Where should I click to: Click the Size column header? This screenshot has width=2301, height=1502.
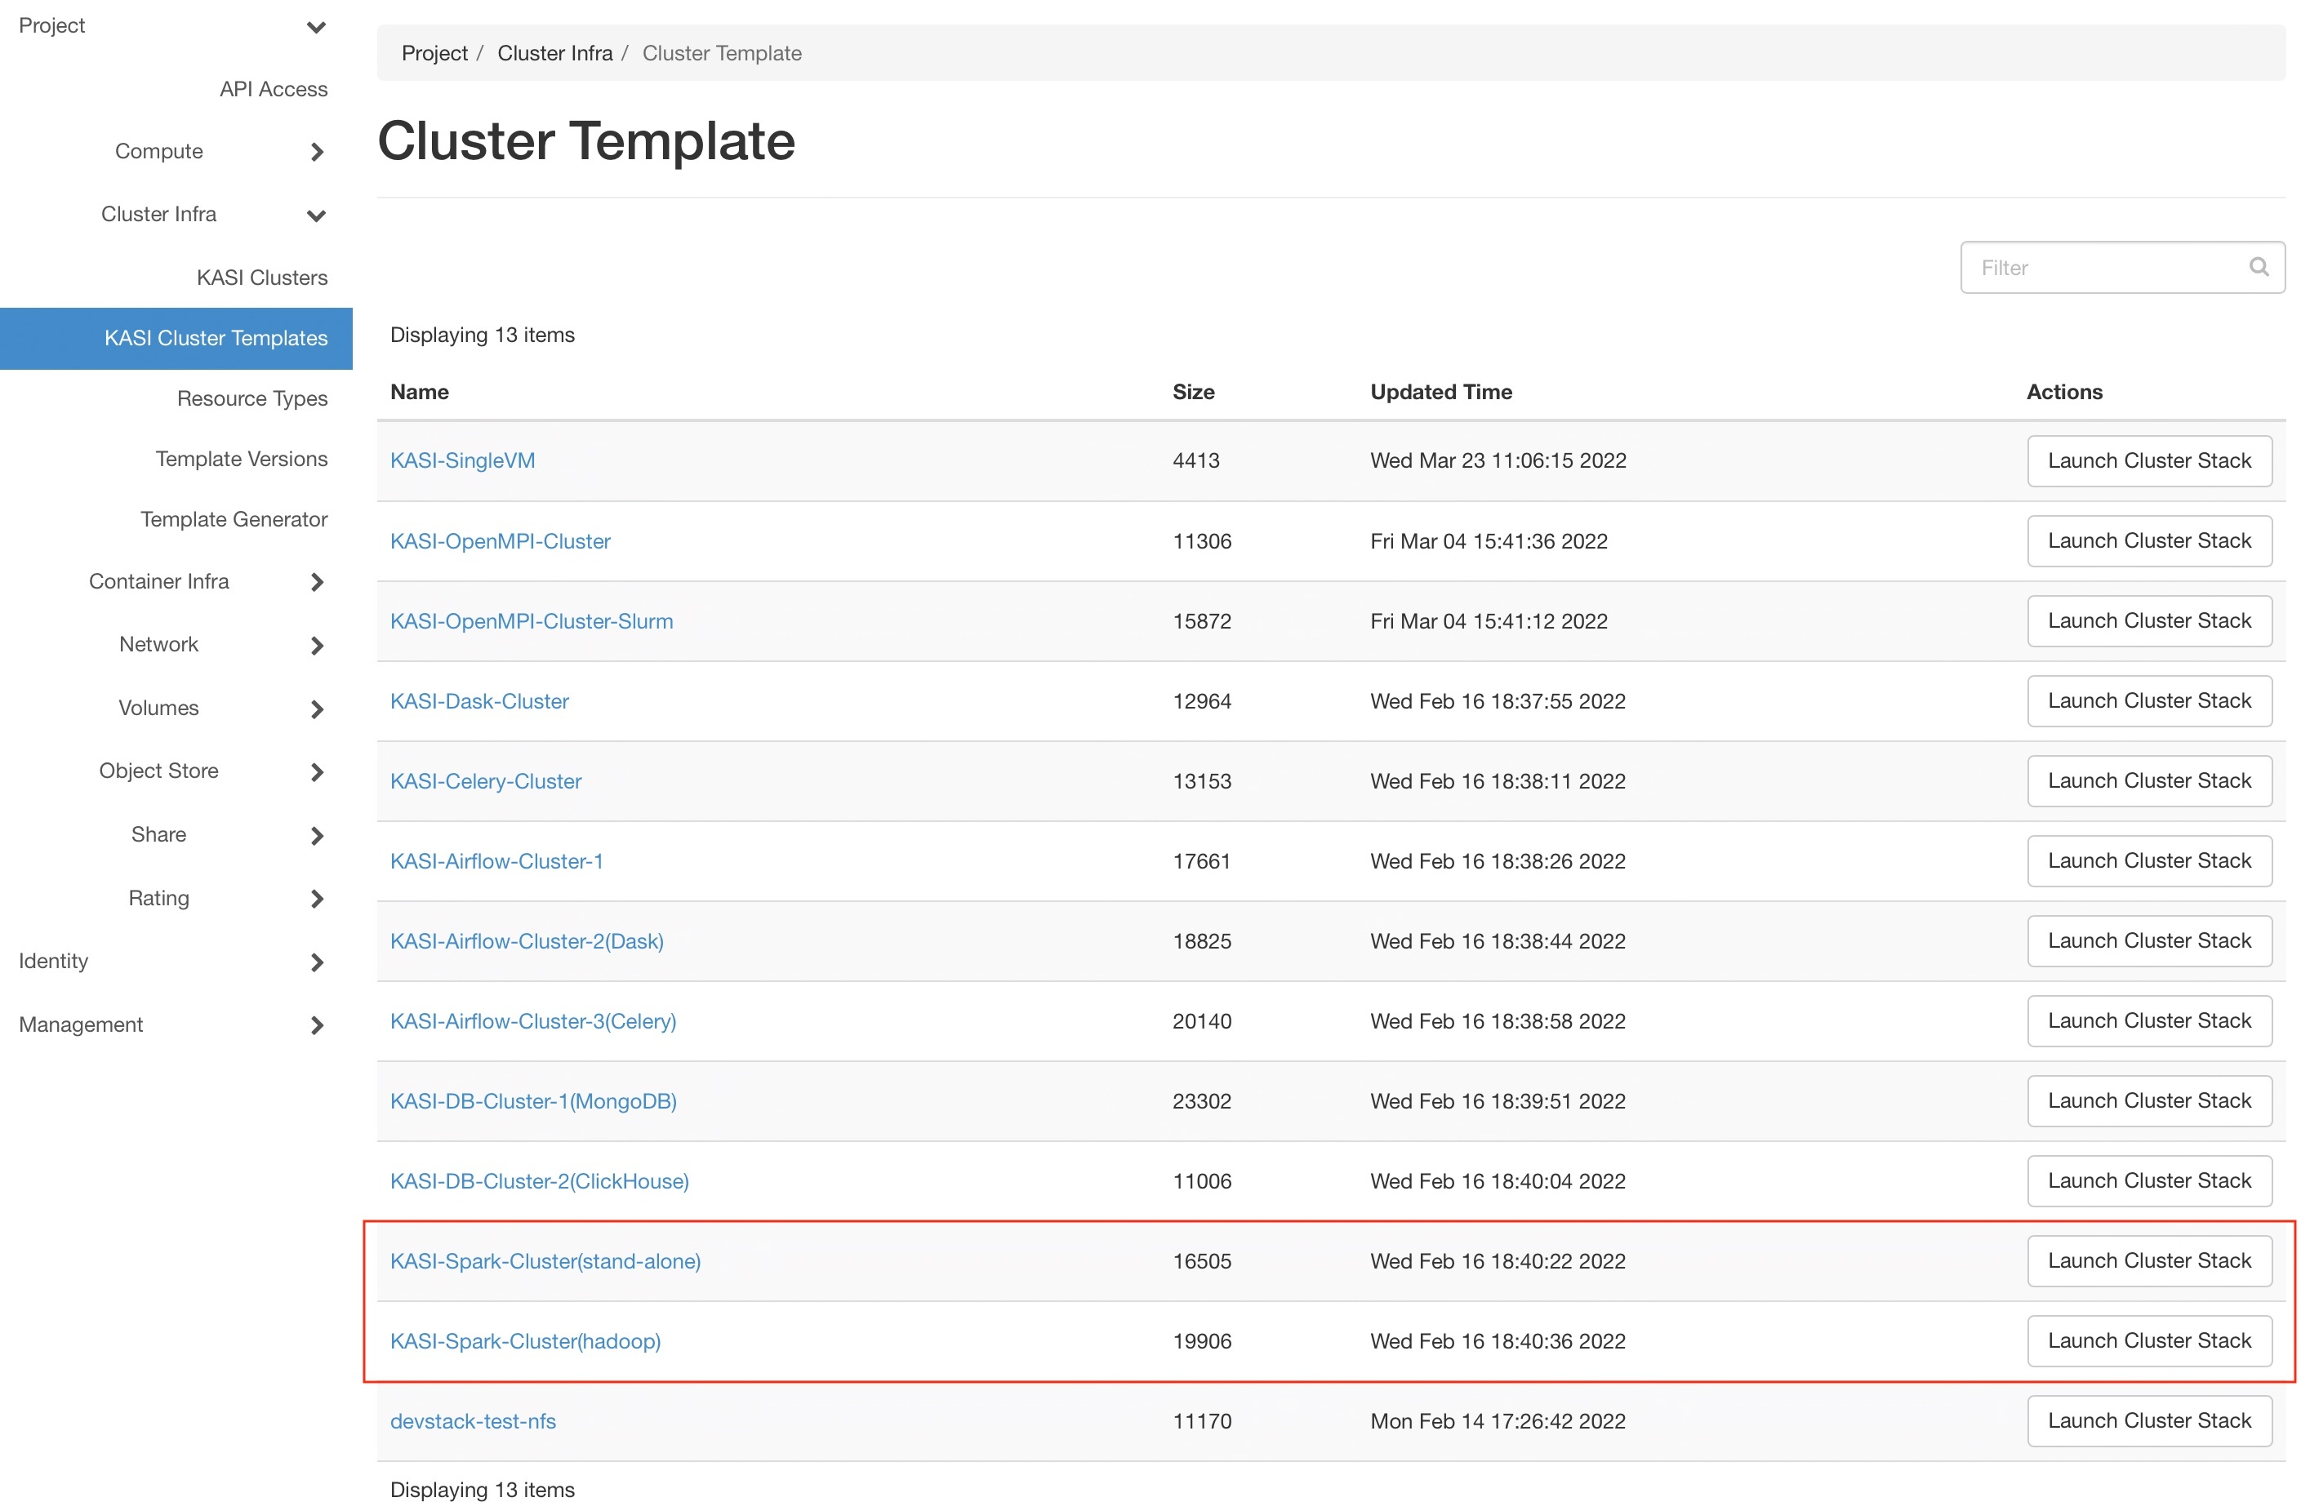click(x=1193, y=393)
